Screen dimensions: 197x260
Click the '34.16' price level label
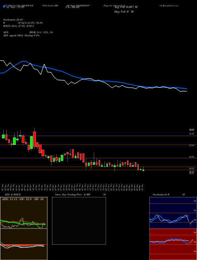pos(192,134)
